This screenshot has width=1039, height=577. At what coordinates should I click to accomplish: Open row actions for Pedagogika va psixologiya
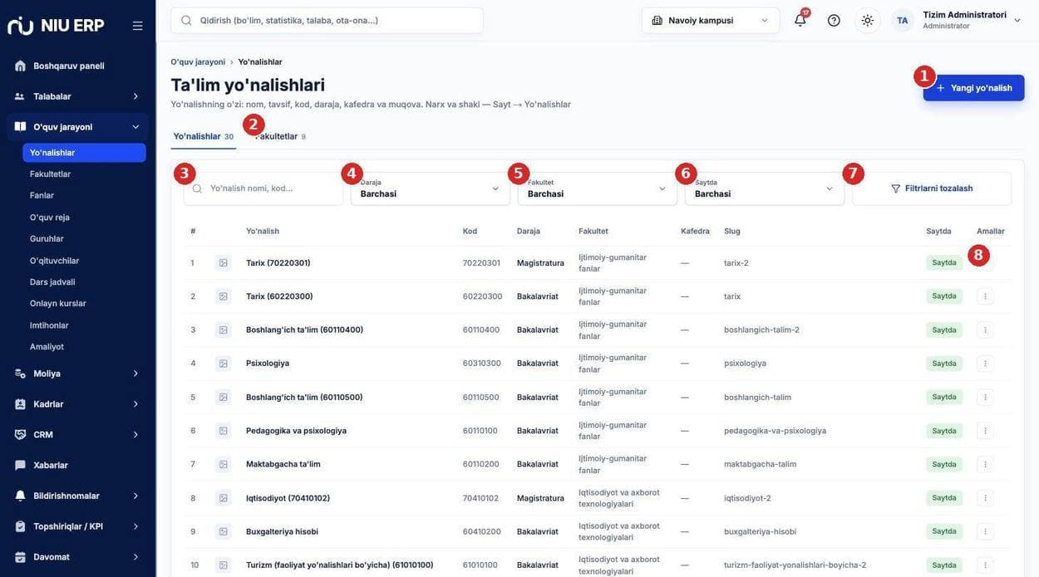tap(985, 431)
